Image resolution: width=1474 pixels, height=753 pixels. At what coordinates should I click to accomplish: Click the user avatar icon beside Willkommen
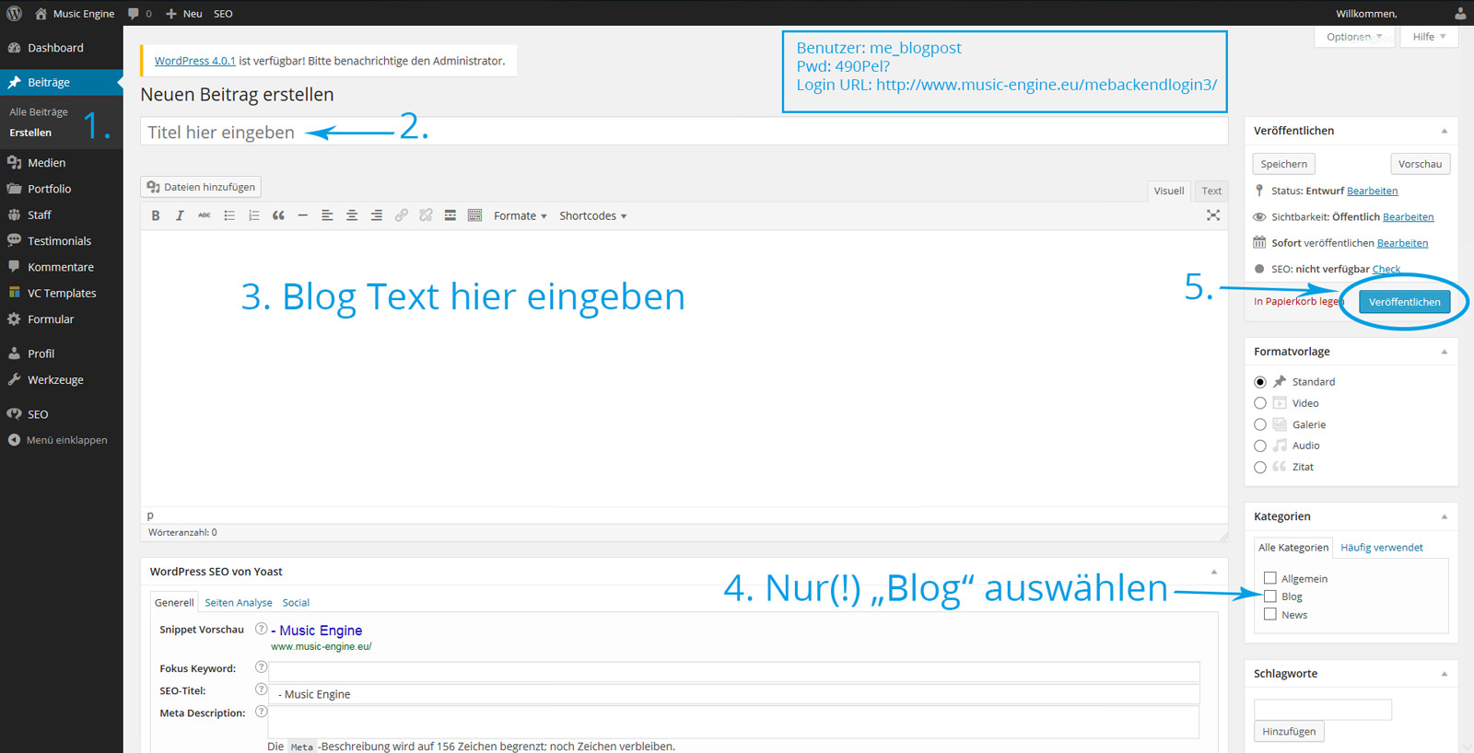[x=1460, y=13]
